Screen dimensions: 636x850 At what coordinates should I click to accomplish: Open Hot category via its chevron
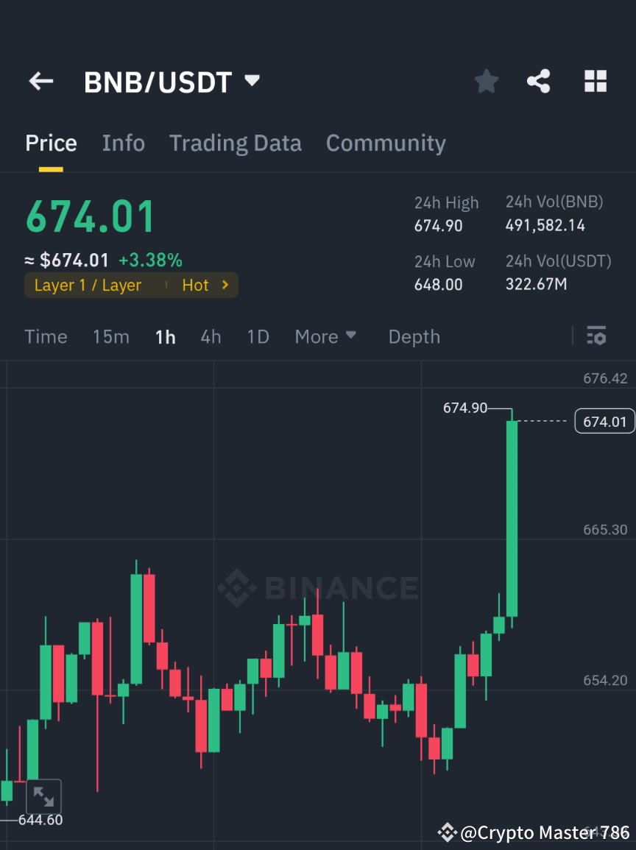coord(226,285)
